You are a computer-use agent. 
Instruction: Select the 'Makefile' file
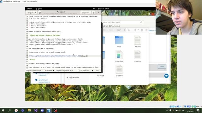(x=138, y=41)
